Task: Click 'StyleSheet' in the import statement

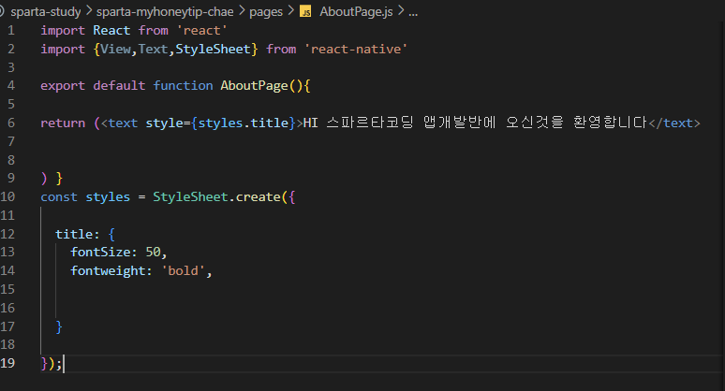Action: [x=213, y=49]
